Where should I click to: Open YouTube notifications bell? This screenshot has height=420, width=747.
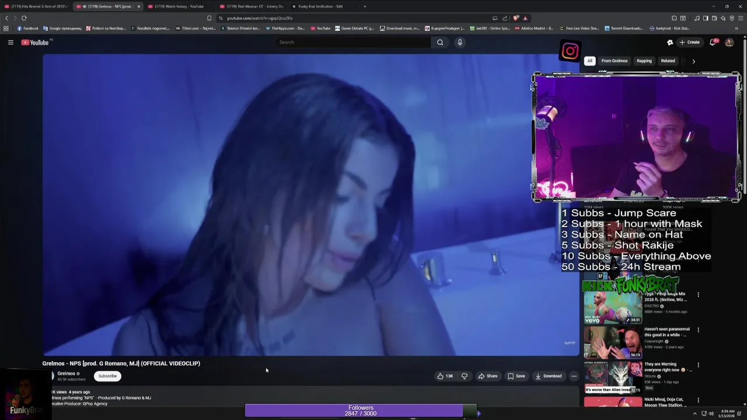tap(713, 42)
